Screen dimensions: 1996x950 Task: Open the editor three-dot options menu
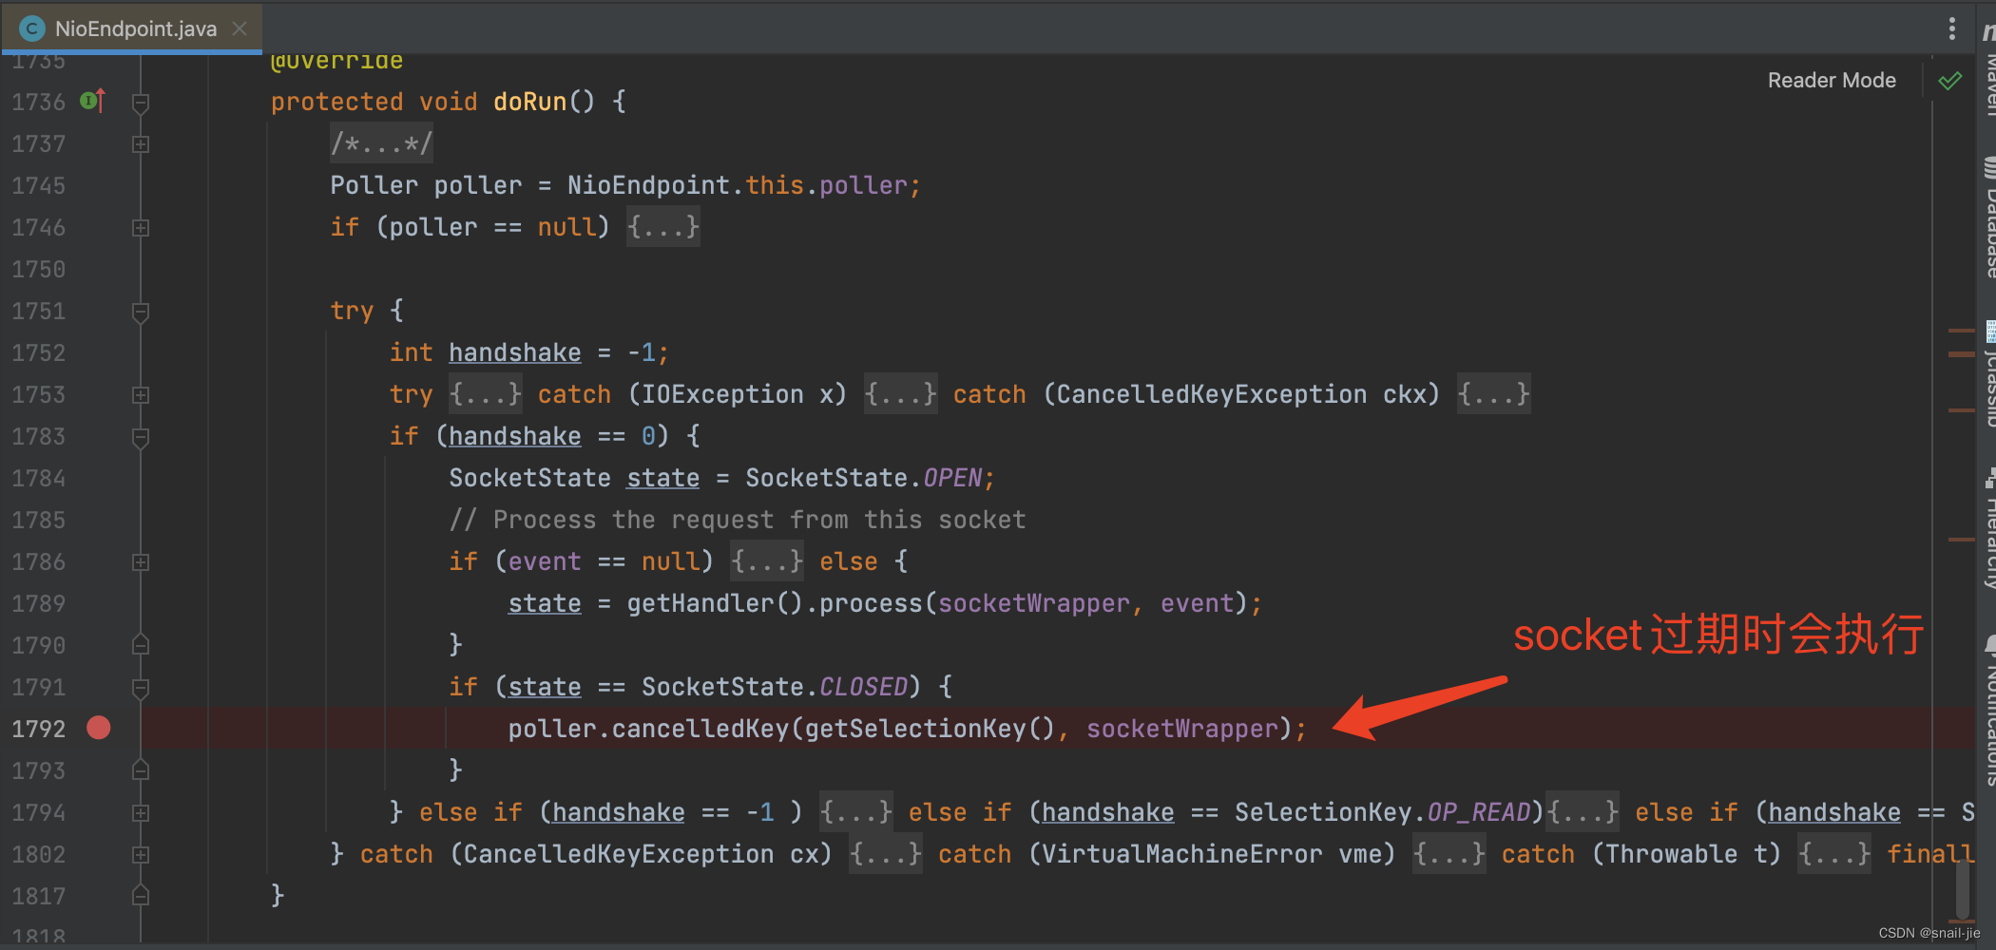pyautogui.click(x=1953, y=28)
